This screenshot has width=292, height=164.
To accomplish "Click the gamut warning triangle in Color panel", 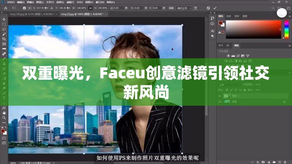I will [219, 32].
